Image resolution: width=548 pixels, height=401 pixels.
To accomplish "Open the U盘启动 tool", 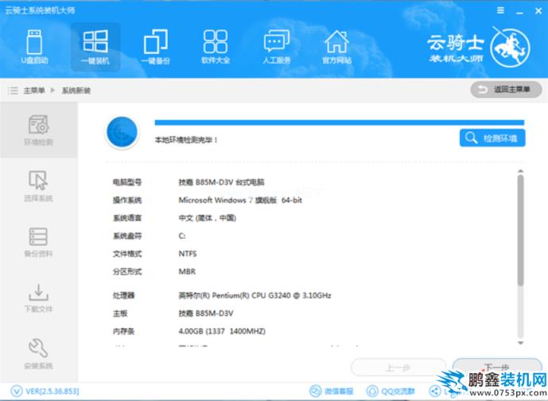I will click(x=34, y=47).
